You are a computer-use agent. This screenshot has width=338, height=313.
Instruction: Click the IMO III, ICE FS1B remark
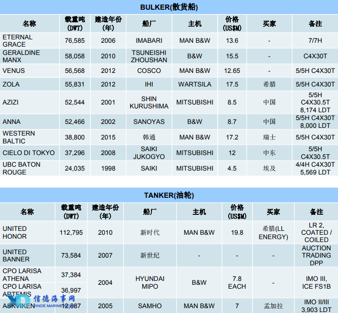[x=317, y=282]
